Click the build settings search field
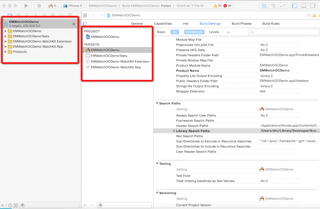Screen dimensions: 320x209 click(284, 32)
